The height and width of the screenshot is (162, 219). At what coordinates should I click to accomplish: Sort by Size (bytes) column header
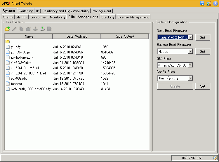click(x=125, y=36)
